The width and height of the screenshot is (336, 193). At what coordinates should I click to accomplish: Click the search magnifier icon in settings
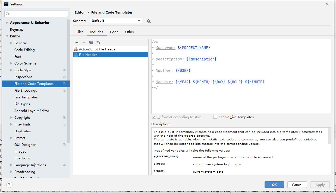[x=8, y=14]
